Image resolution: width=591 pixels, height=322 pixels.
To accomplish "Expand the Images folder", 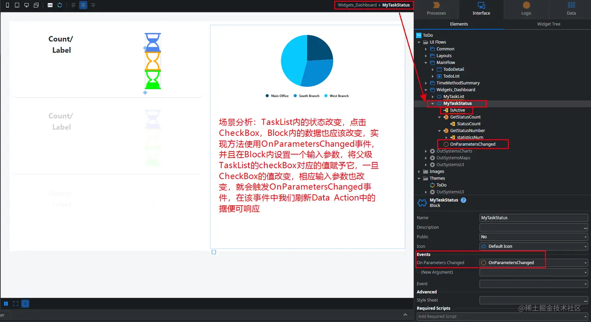I will [419, 172].
